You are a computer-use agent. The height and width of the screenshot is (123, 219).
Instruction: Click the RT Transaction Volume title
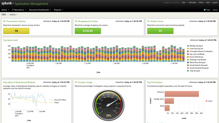pos(14,21)
